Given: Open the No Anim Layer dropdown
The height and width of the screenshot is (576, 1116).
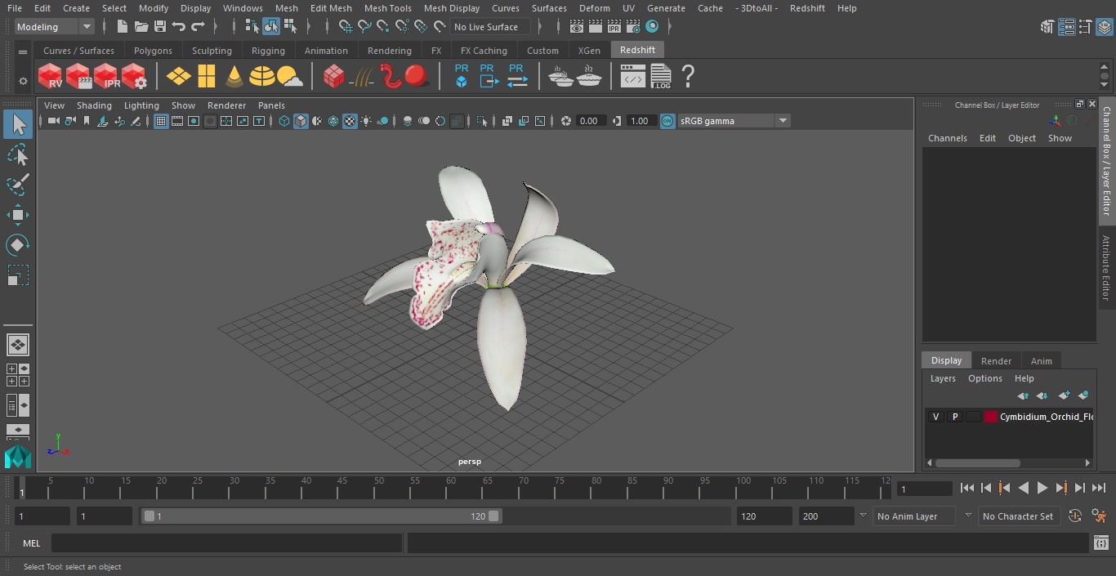Looking at the screenshot, I should [914, 516].
